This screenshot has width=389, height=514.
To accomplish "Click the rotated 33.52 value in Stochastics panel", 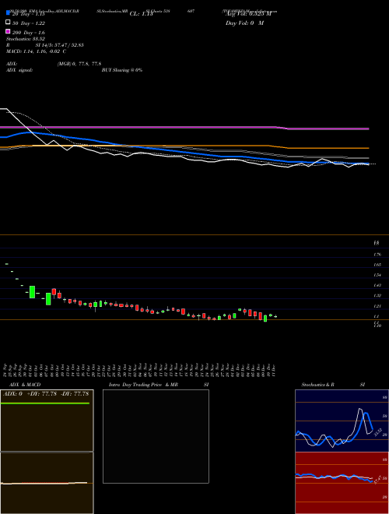I will tap(377, 432).
